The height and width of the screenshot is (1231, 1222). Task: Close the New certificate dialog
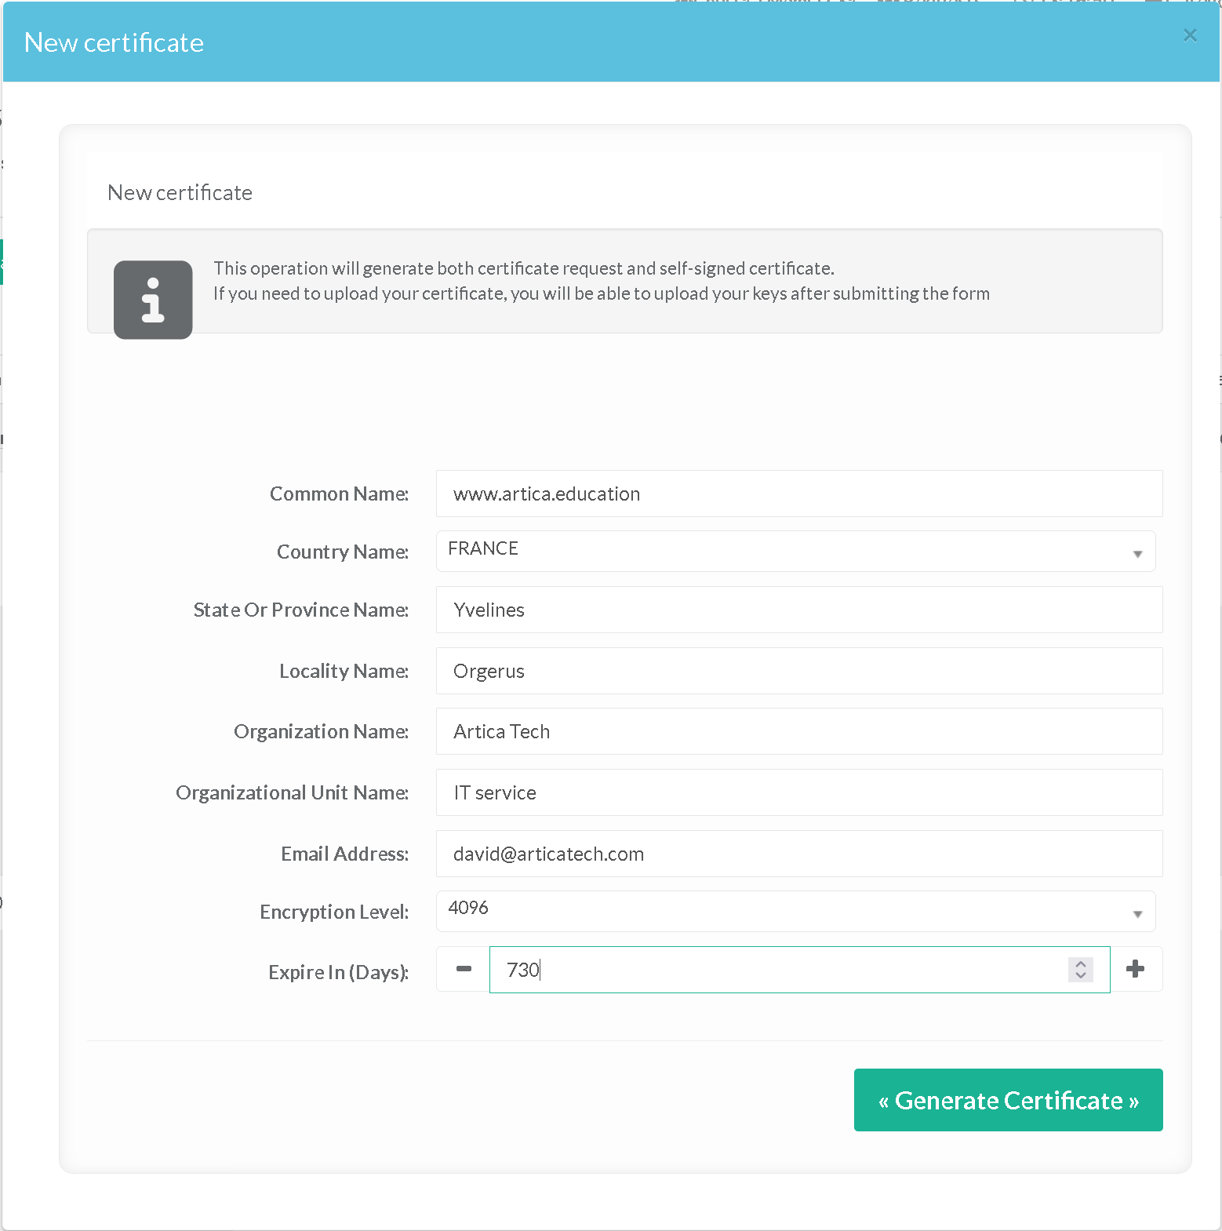click(1190, 35)
